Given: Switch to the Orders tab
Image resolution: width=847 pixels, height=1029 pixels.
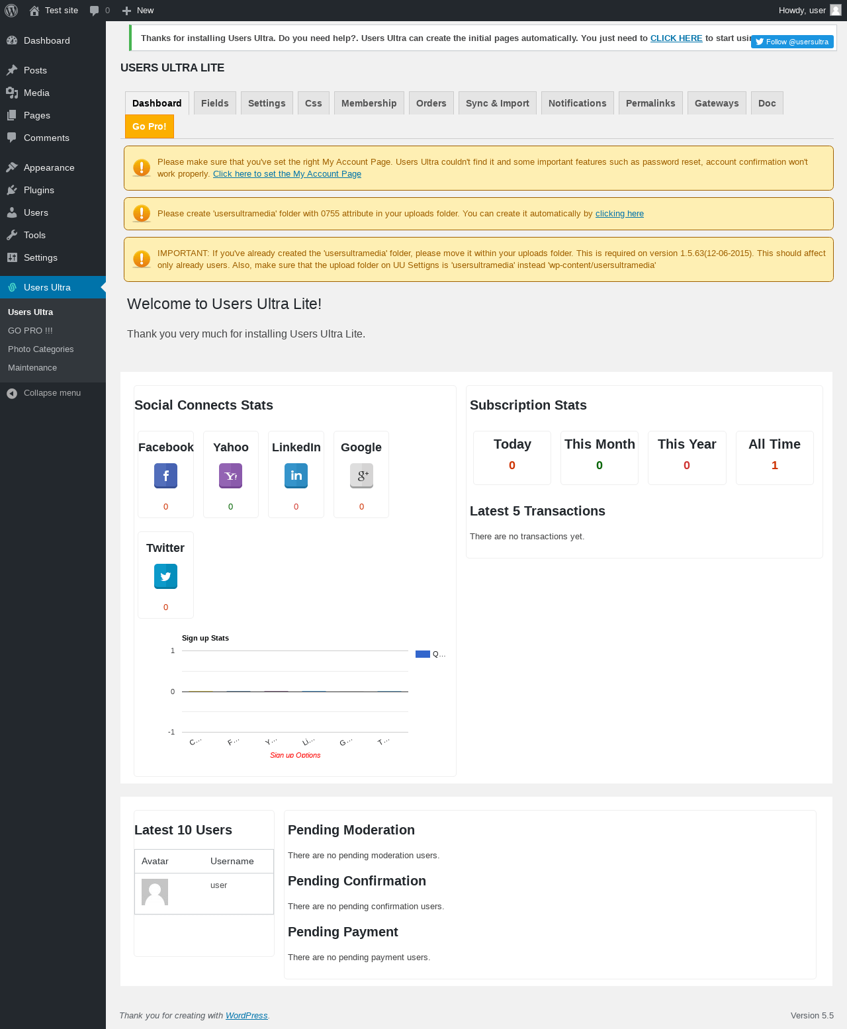Looking at the screenshot, I should [x=431, y=103].
